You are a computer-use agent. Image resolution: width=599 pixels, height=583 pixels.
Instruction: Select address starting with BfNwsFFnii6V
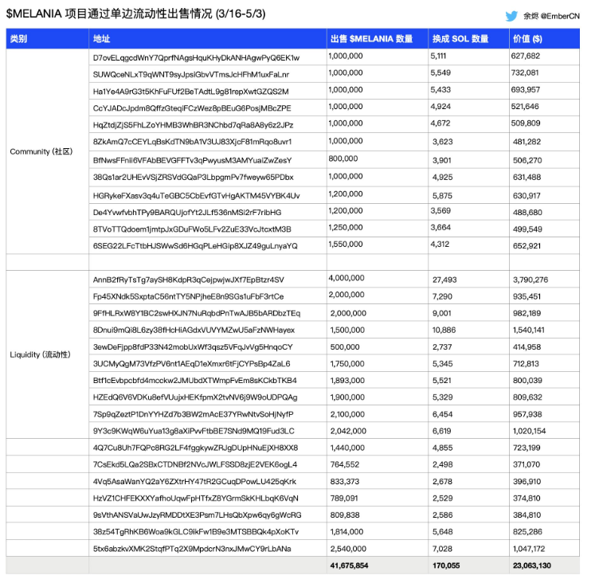pyautogui.click(x=192, y=160)
